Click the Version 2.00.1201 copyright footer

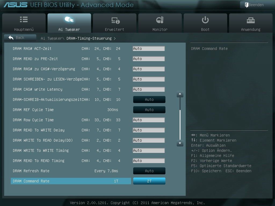(137, 203)
